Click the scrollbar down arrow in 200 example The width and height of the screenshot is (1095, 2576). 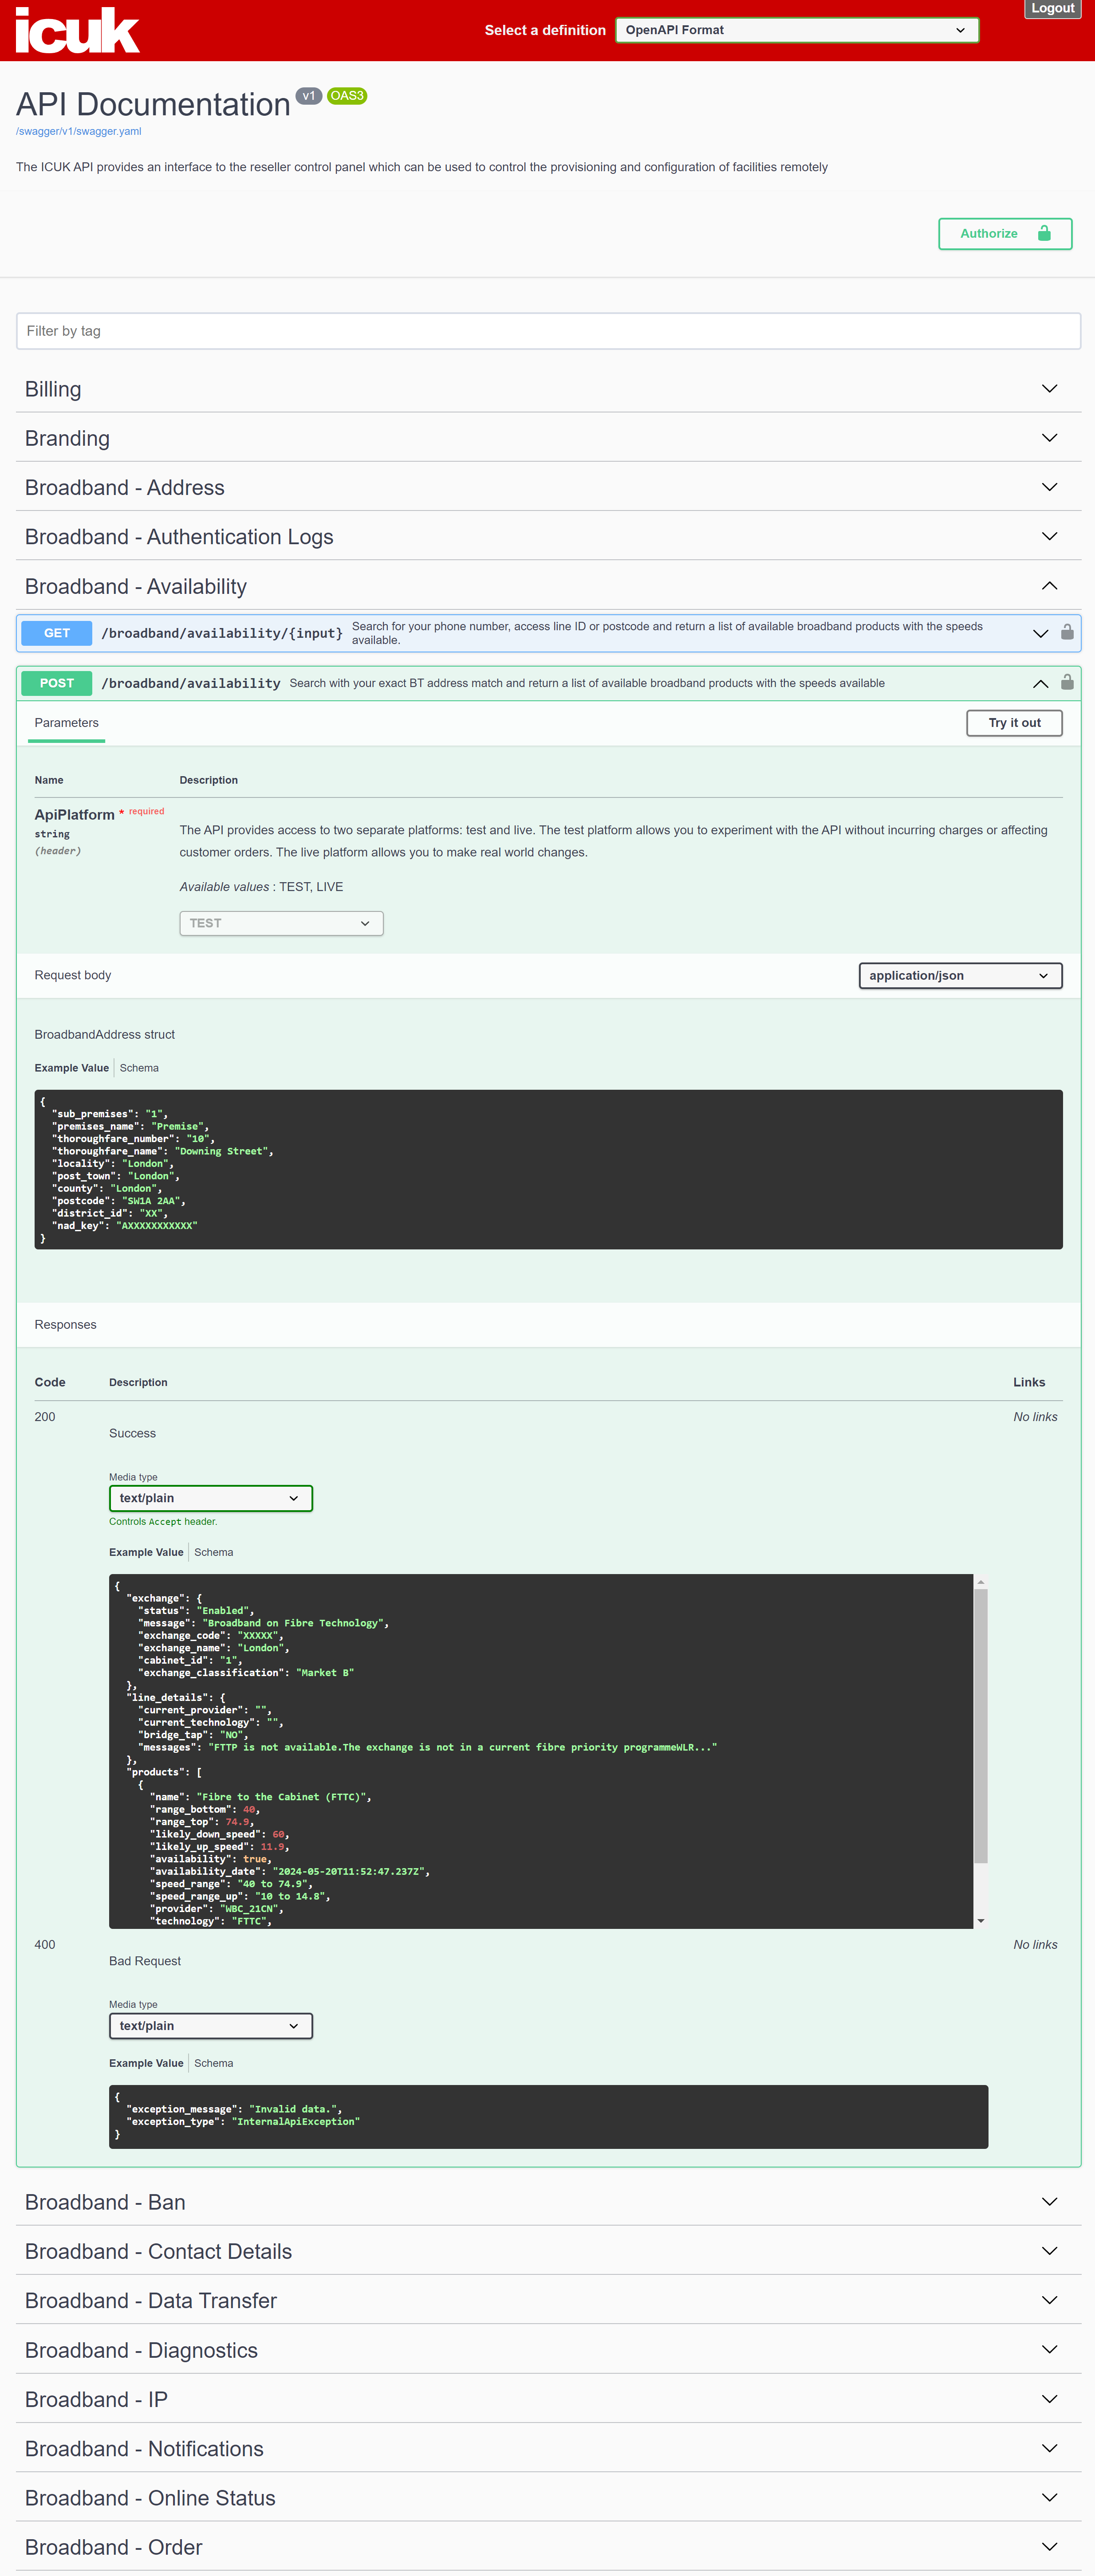coord(981,1920)
